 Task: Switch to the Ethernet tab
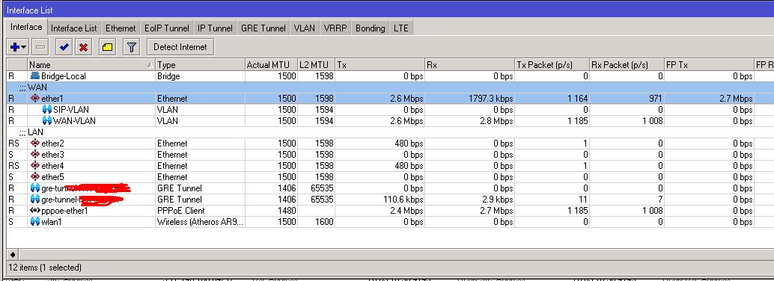point(121,28)
